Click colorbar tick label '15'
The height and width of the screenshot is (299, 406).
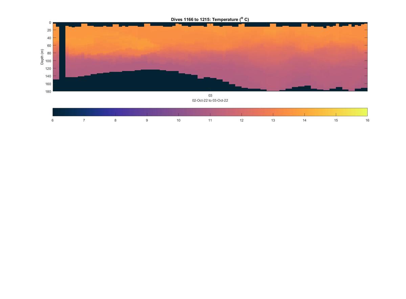pos(336,120)
